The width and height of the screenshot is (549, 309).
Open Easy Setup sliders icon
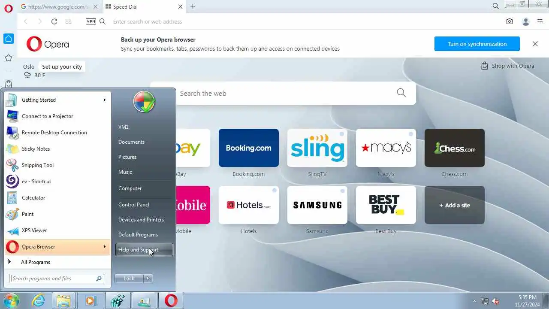(x=540, y=21)
